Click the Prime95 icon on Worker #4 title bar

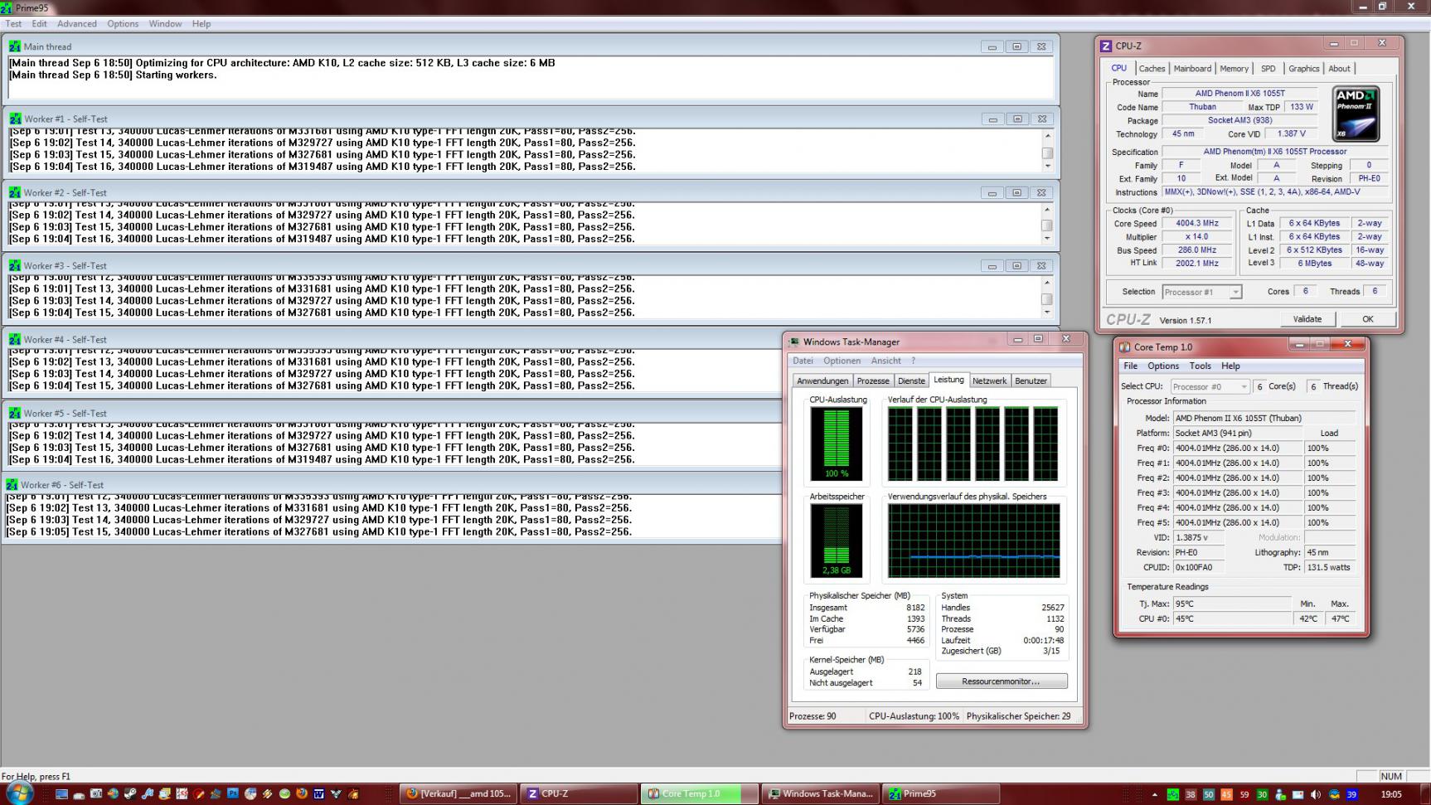pos(15,339)
